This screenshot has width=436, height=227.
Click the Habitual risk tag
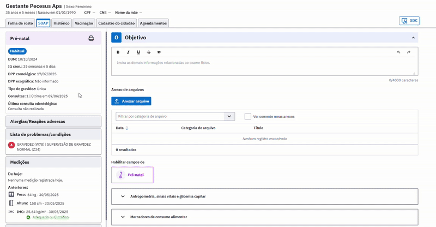pos(17,51)
